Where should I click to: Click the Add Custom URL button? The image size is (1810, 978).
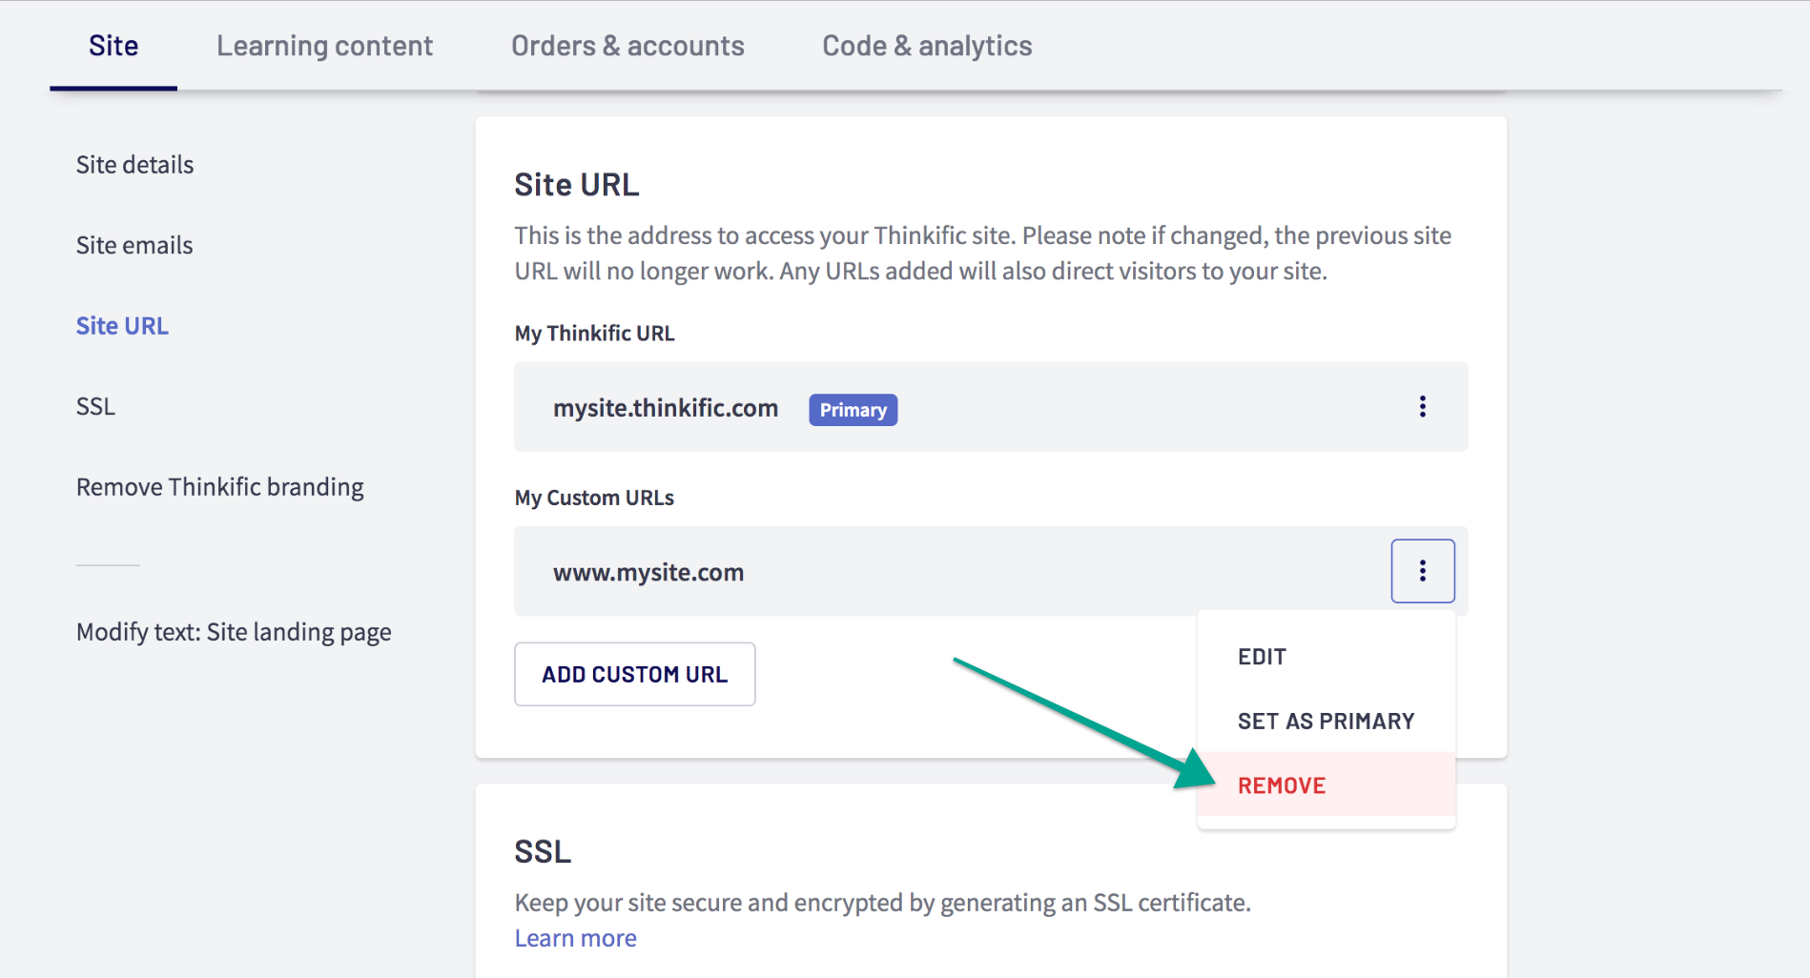pos(635,674)
